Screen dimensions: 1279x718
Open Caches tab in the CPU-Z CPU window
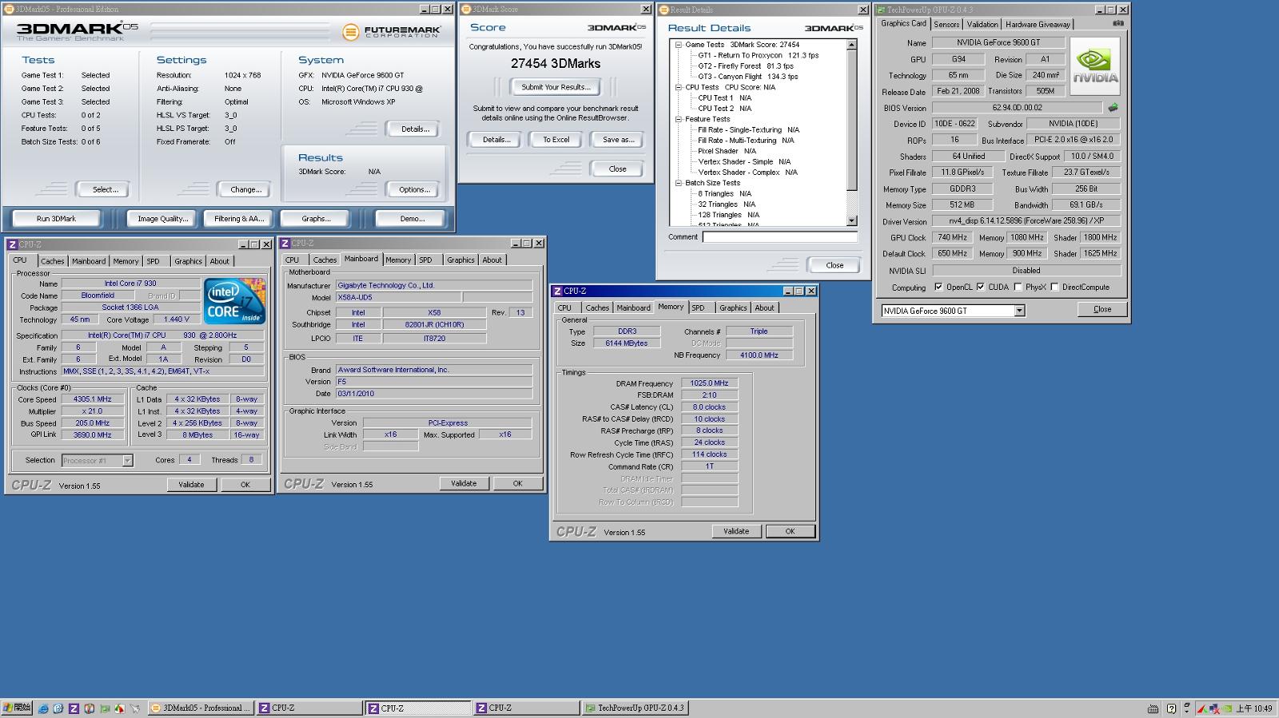pos(52,261)
